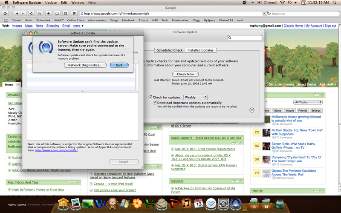This screenshot has width=341, height=213.
Task: Open the Time Machine menu bar icon
Action: pos(289,3)
